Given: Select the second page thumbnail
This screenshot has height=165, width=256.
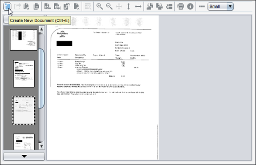Looking at the screenshot, I should point(24,74).
